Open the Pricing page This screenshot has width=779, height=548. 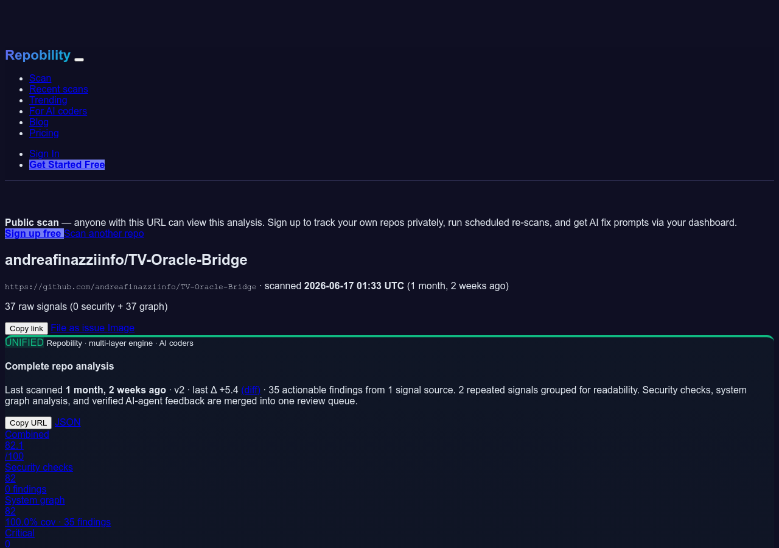[44, 133]
